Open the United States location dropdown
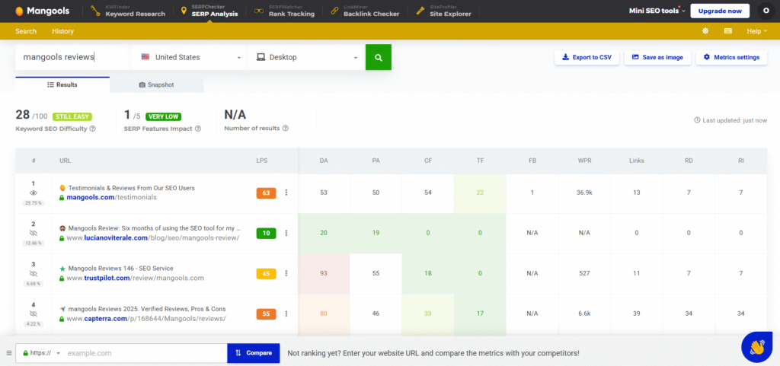 coord(190,57)
